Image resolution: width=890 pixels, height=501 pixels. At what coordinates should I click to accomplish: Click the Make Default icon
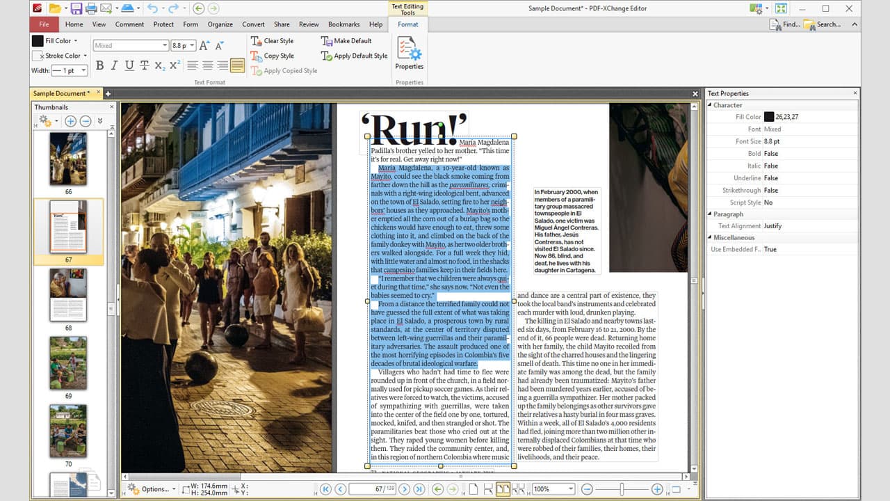327,40
